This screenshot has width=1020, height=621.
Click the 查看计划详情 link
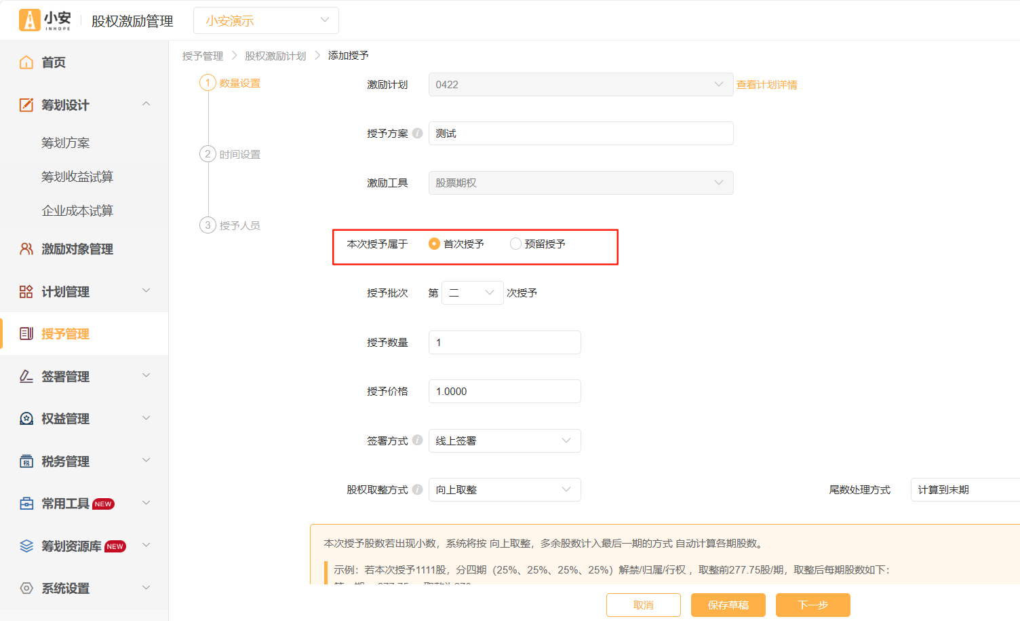(767, 85)
